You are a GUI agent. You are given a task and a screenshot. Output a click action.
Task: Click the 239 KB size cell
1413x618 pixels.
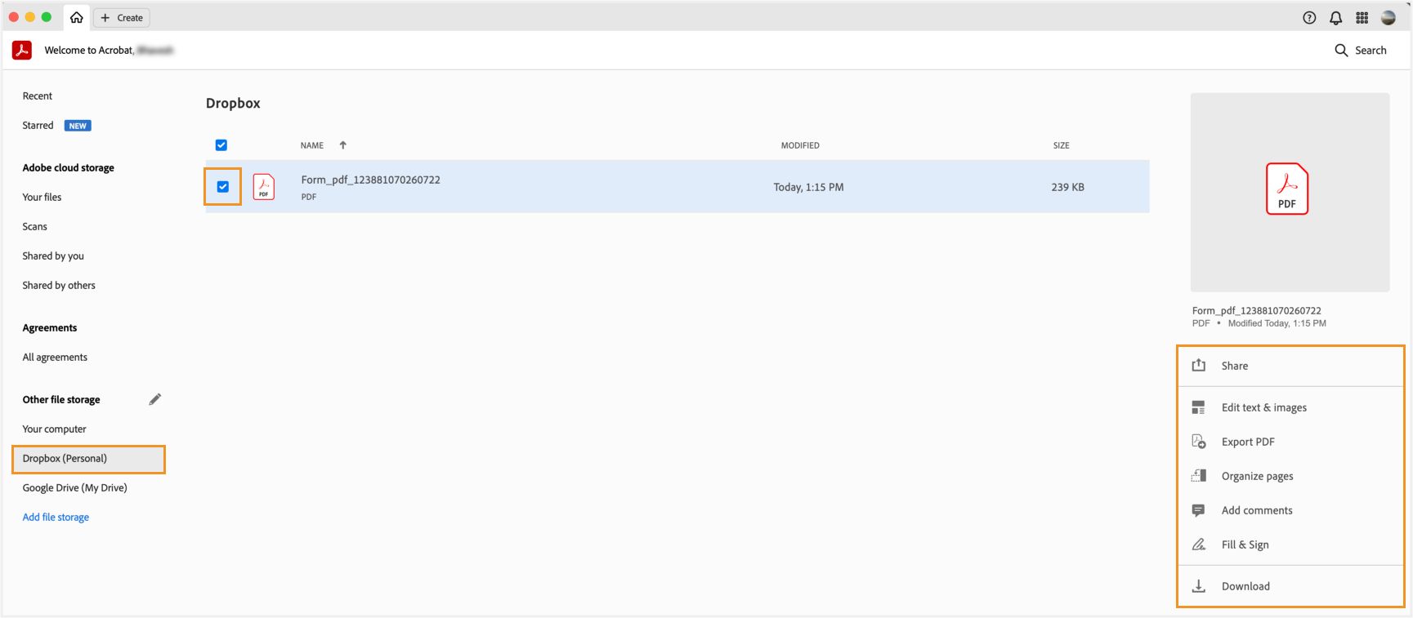(1067, 187)
